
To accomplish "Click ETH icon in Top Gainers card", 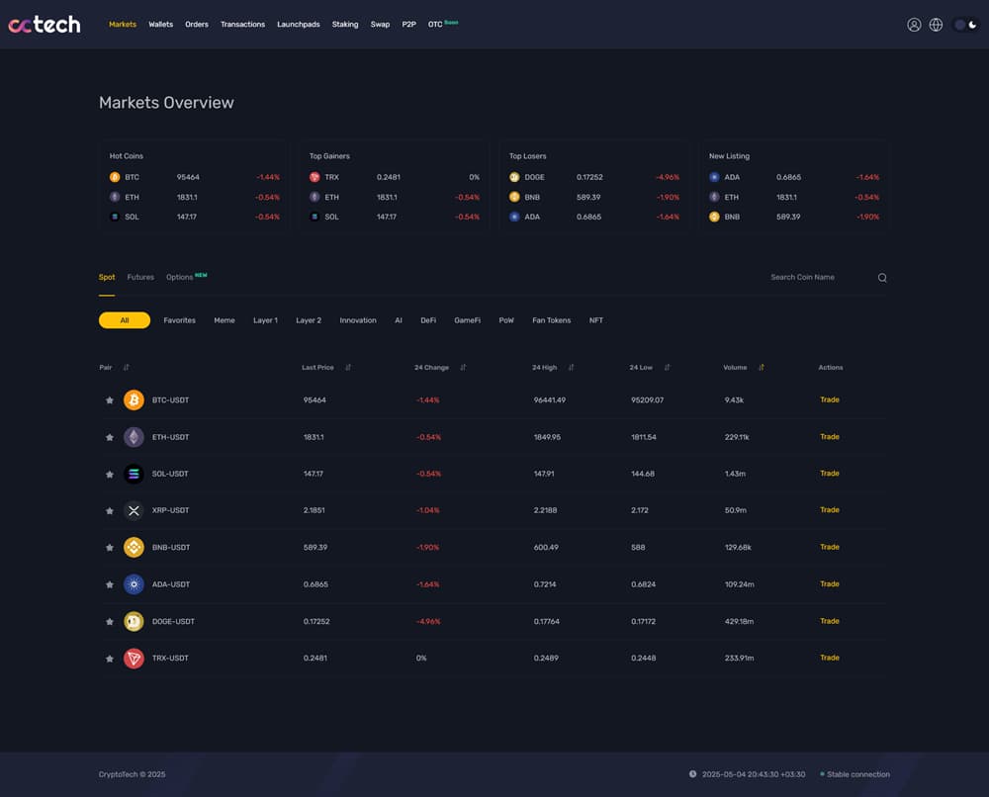I will point(315,197).
